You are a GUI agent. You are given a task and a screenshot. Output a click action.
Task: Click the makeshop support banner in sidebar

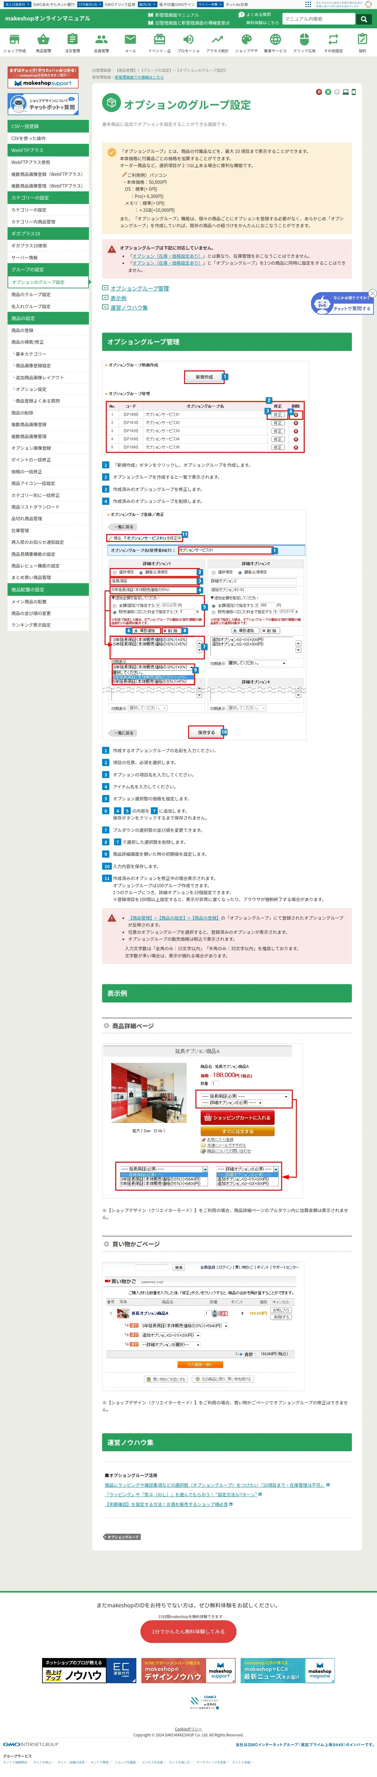coord(43,77)
